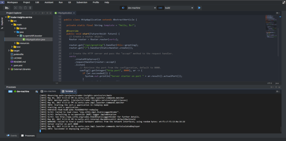This screenshot has width=286, height=141.
Task: Click the Project Explorer settings gear icon
Action: pos(42,13)
